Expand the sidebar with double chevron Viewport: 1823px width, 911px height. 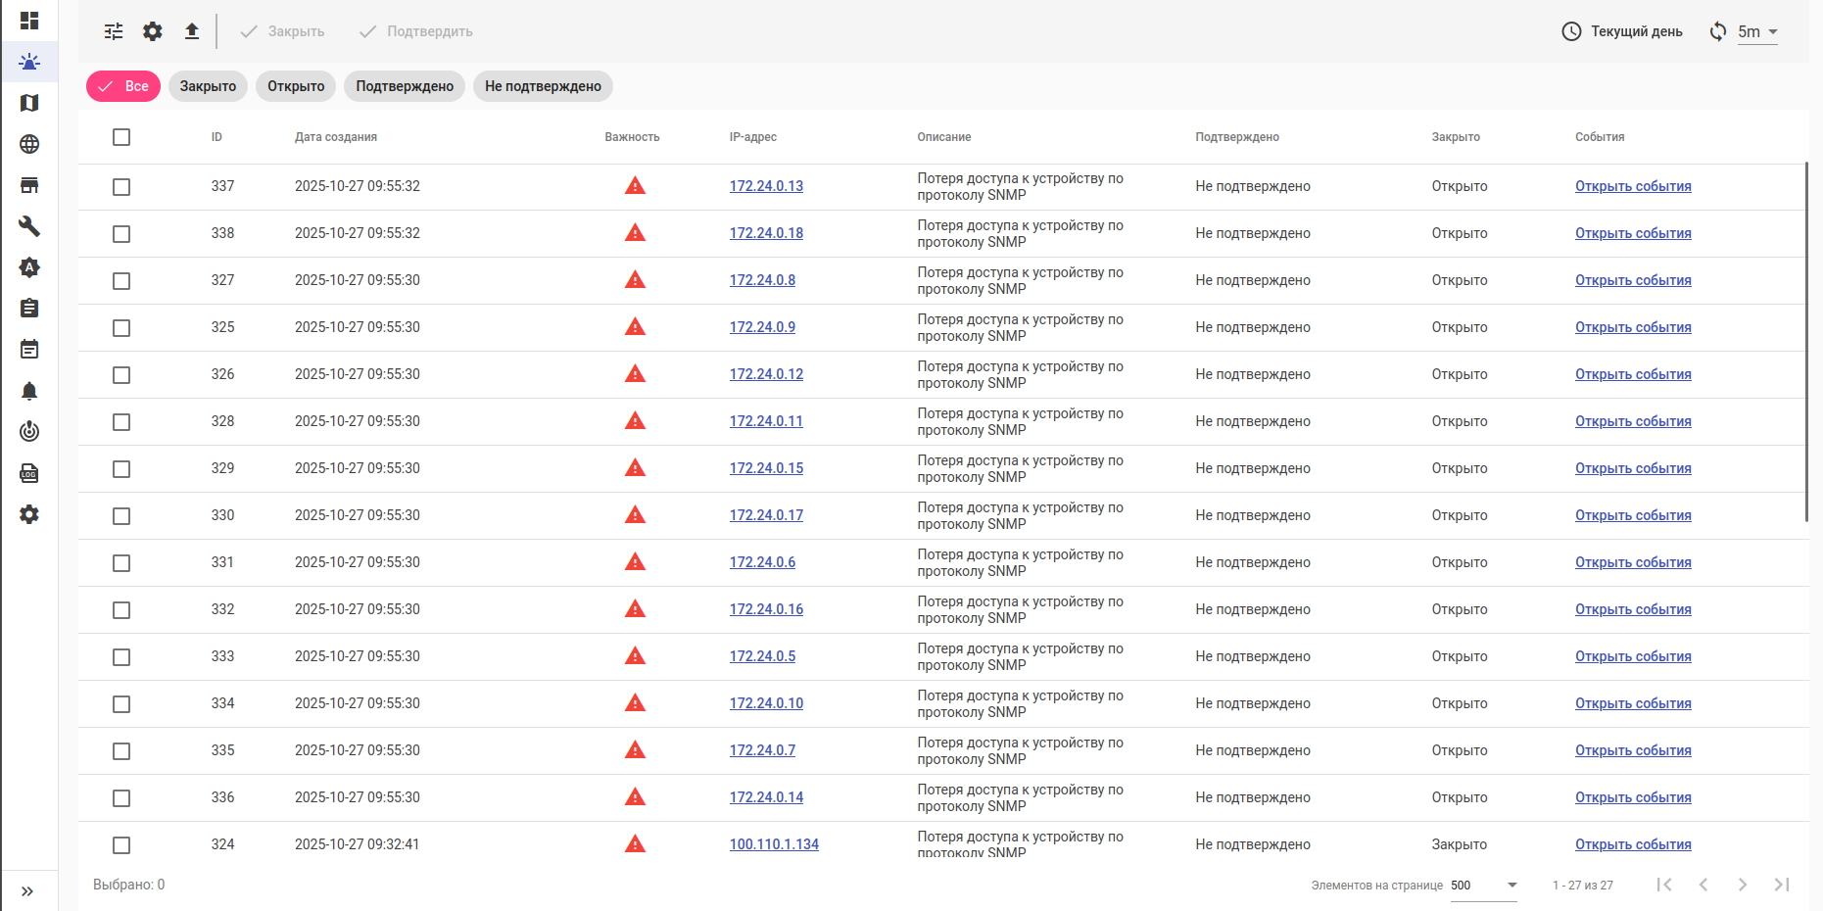coord(27,891)
